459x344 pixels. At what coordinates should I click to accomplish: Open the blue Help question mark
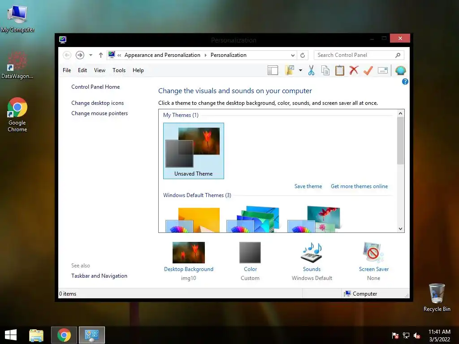405,82
